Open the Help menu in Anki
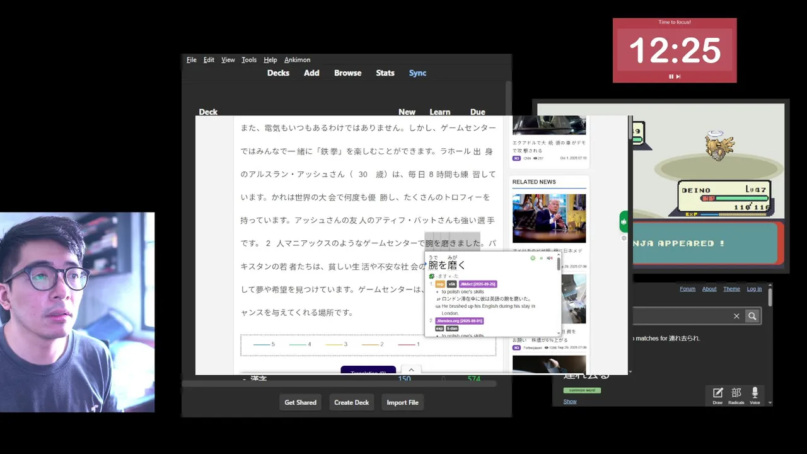807x454 pixels. pyautogui.click(x=270, y=60)
